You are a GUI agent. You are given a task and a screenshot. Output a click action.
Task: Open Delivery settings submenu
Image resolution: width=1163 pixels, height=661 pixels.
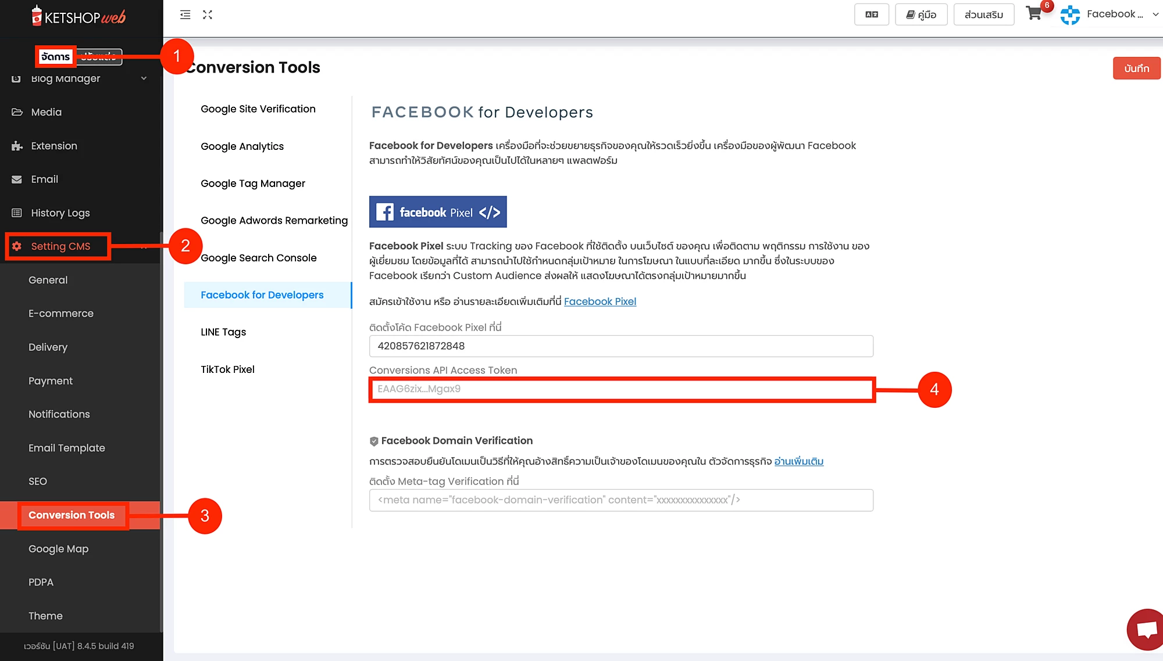tap(48, 347)
